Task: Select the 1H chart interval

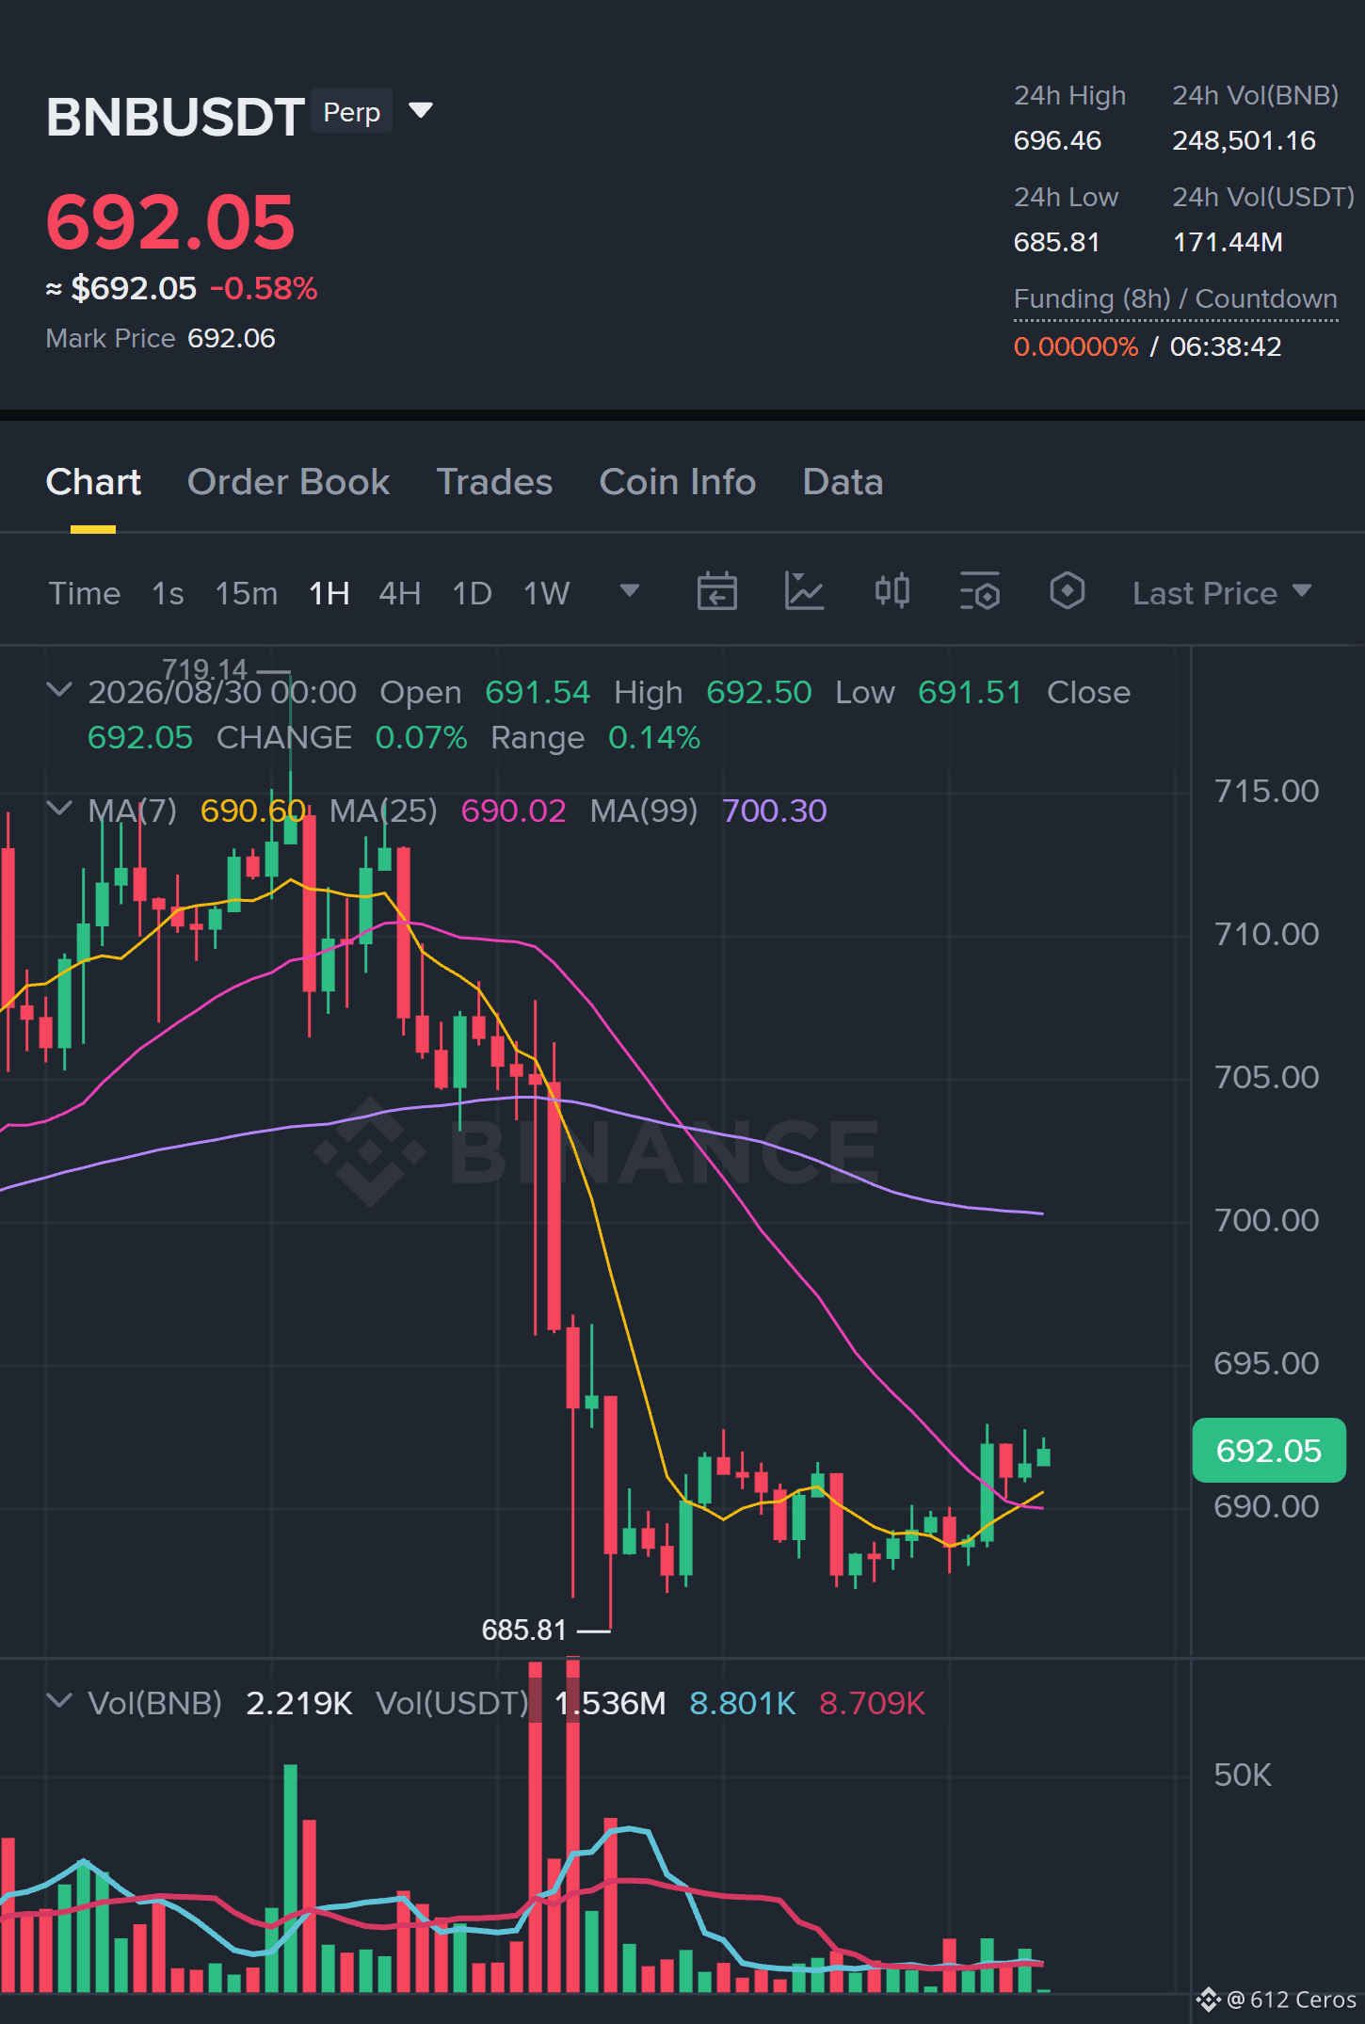Action: point(329,593)
